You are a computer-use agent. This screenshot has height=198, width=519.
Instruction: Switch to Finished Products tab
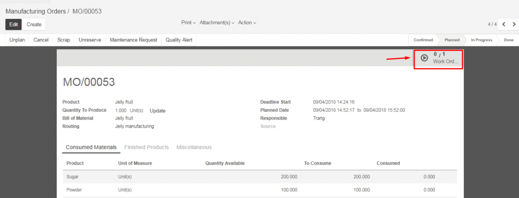point(146,147)
